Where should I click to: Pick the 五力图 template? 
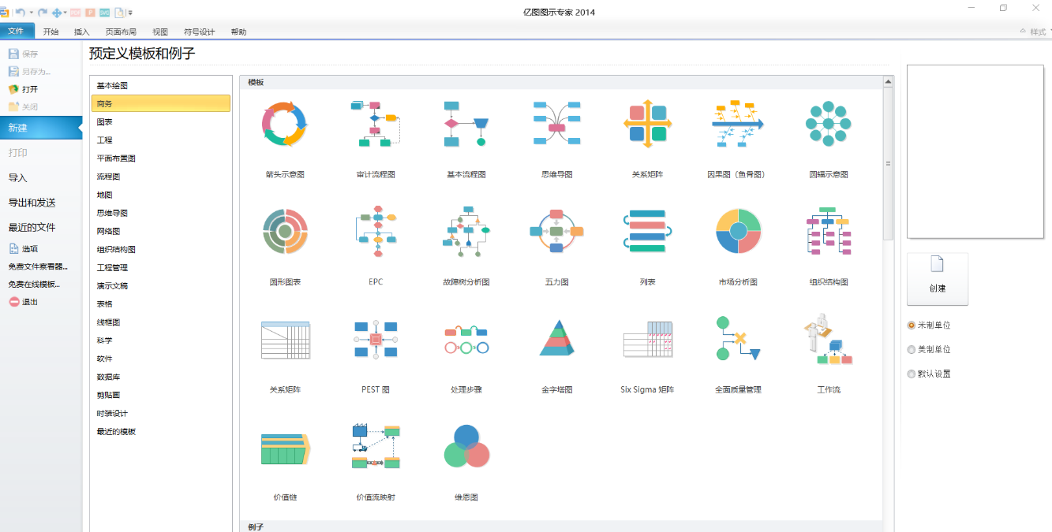(556, 231)
